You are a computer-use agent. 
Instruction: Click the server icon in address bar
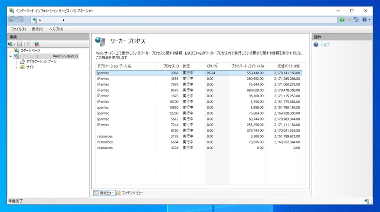point(35,20)
